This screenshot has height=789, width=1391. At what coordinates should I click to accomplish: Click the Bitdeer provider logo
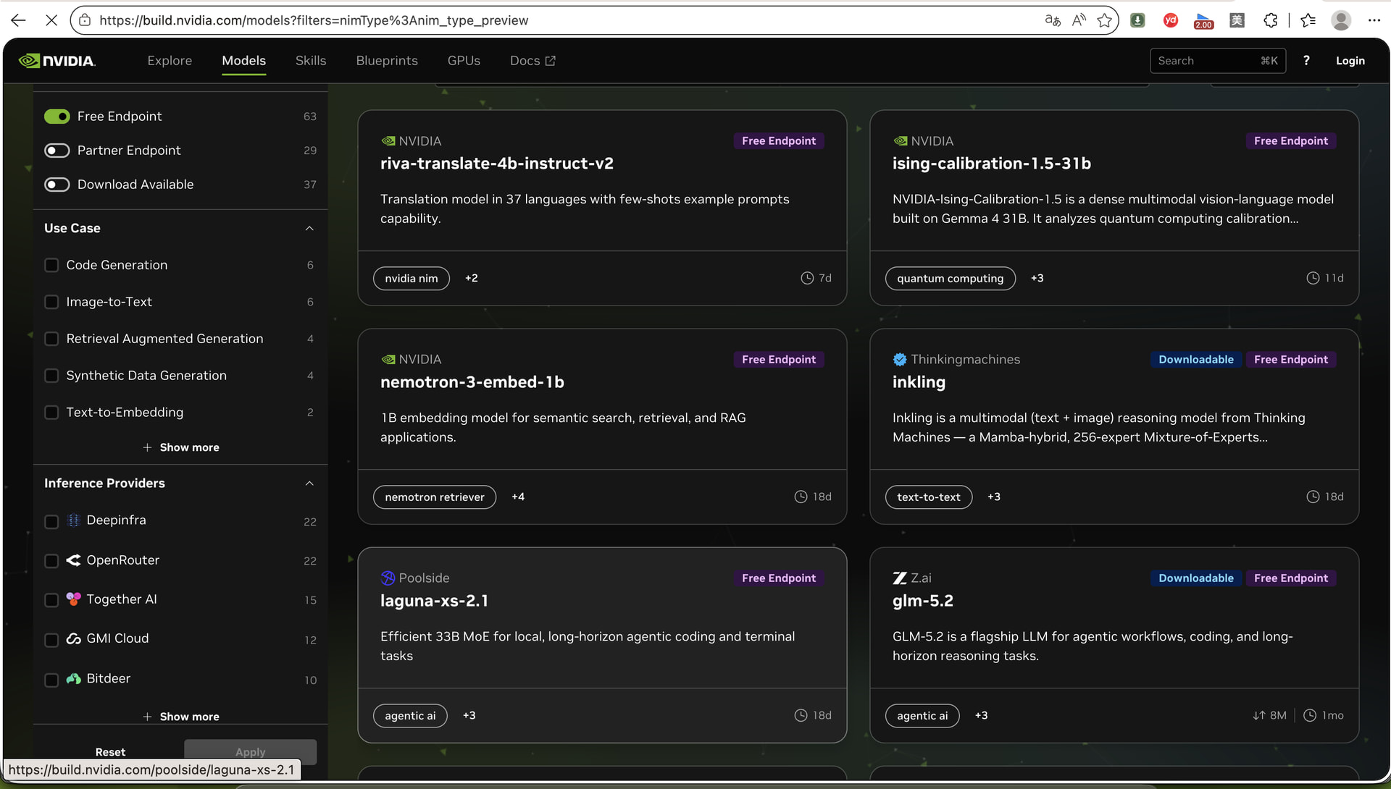tap(73, 678)
